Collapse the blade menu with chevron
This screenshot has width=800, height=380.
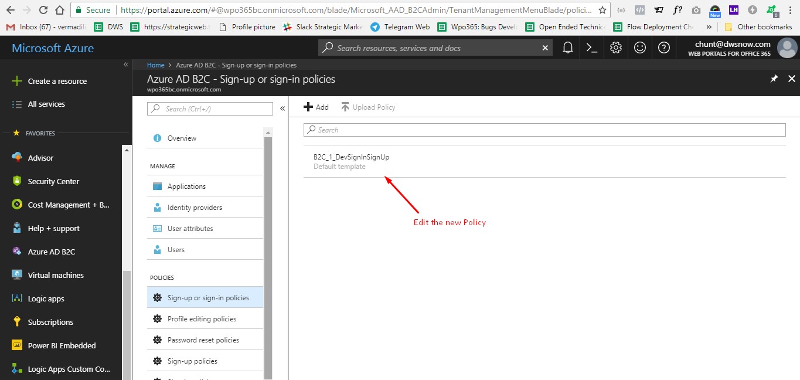coord(282,108)
